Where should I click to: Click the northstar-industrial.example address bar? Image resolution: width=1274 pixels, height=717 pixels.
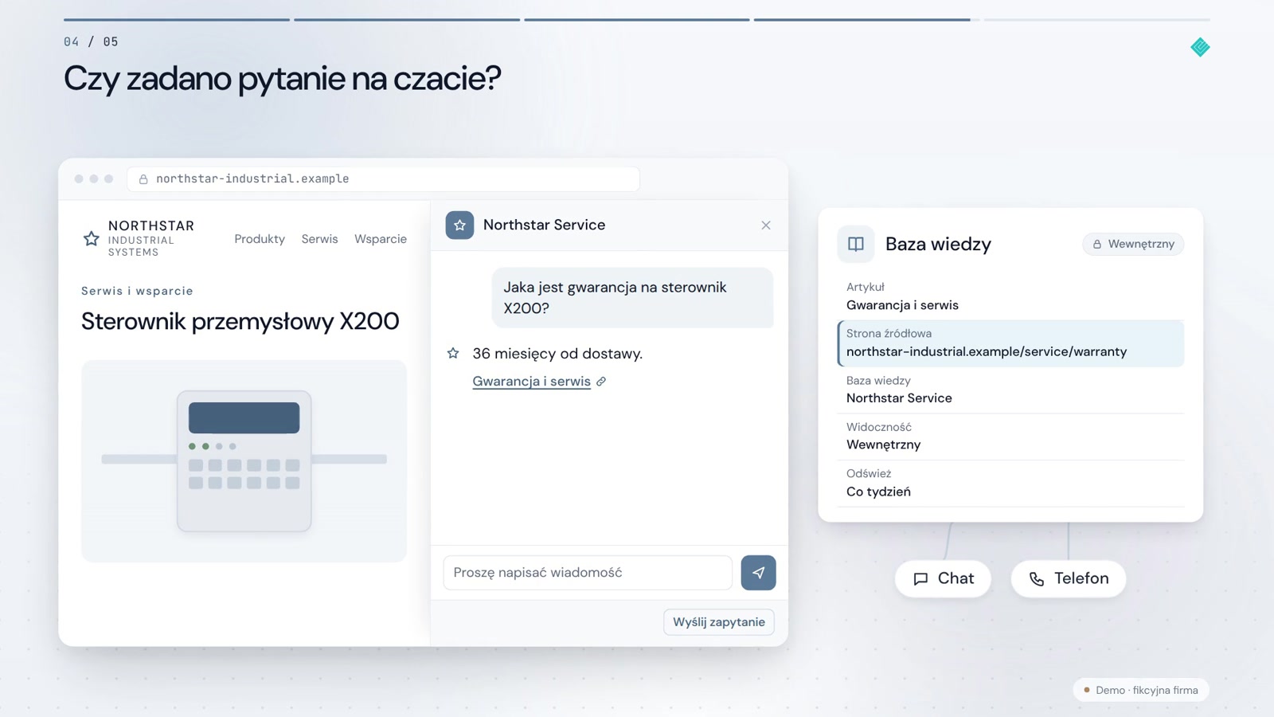(x=383, y=179)
